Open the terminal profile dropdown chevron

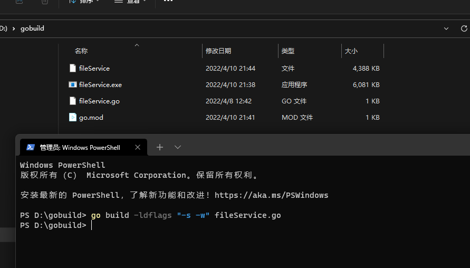[178, 147]
